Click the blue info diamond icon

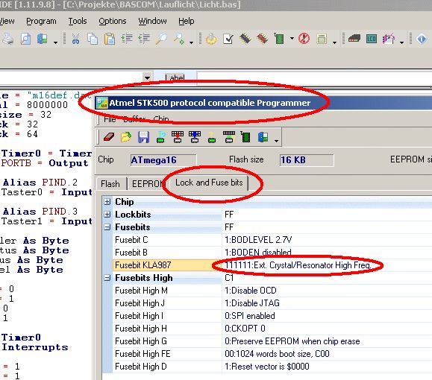pos(422,39)
